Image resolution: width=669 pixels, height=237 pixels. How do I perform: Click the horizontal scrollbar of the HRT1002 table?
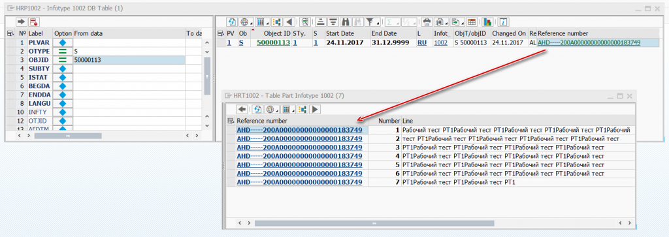374,223
